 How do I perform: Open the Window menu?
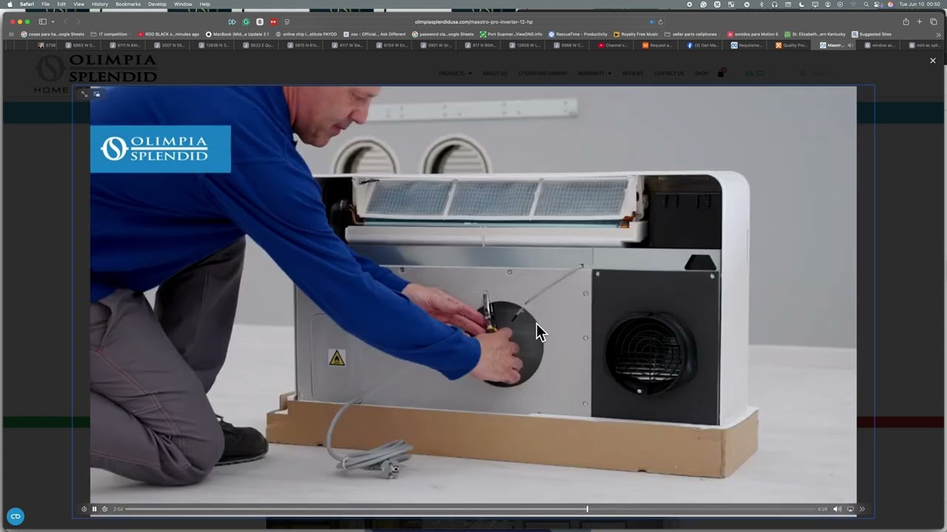coord(183,4)
